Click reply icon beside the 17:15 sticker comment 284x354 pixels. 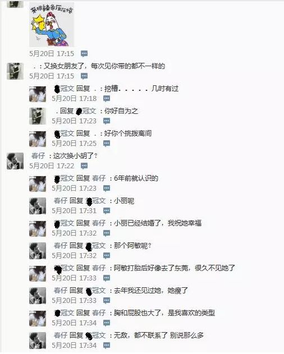[84, 54]
